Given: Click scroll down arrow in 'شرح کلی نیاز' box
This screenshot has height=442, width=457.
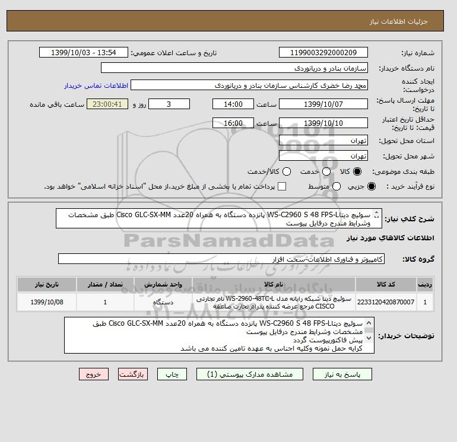Looking at the screenshot, I should (376, 217).
